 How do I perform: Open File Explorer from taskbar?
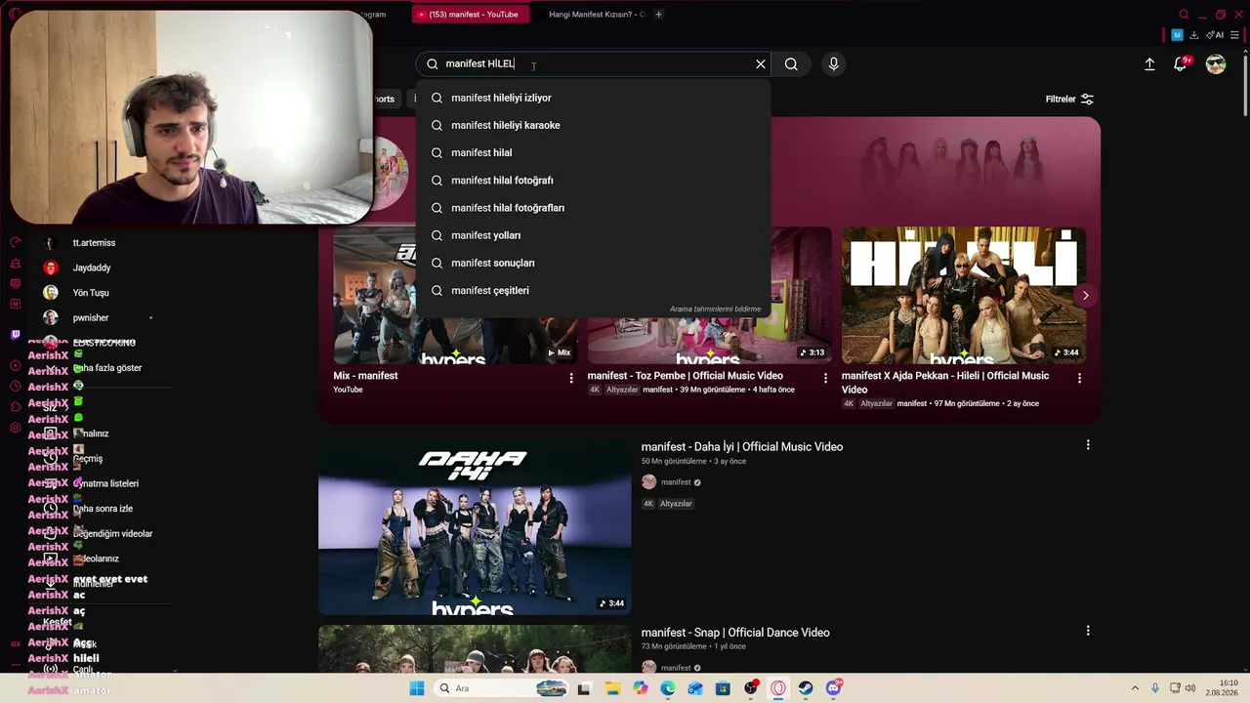[612, 688]
